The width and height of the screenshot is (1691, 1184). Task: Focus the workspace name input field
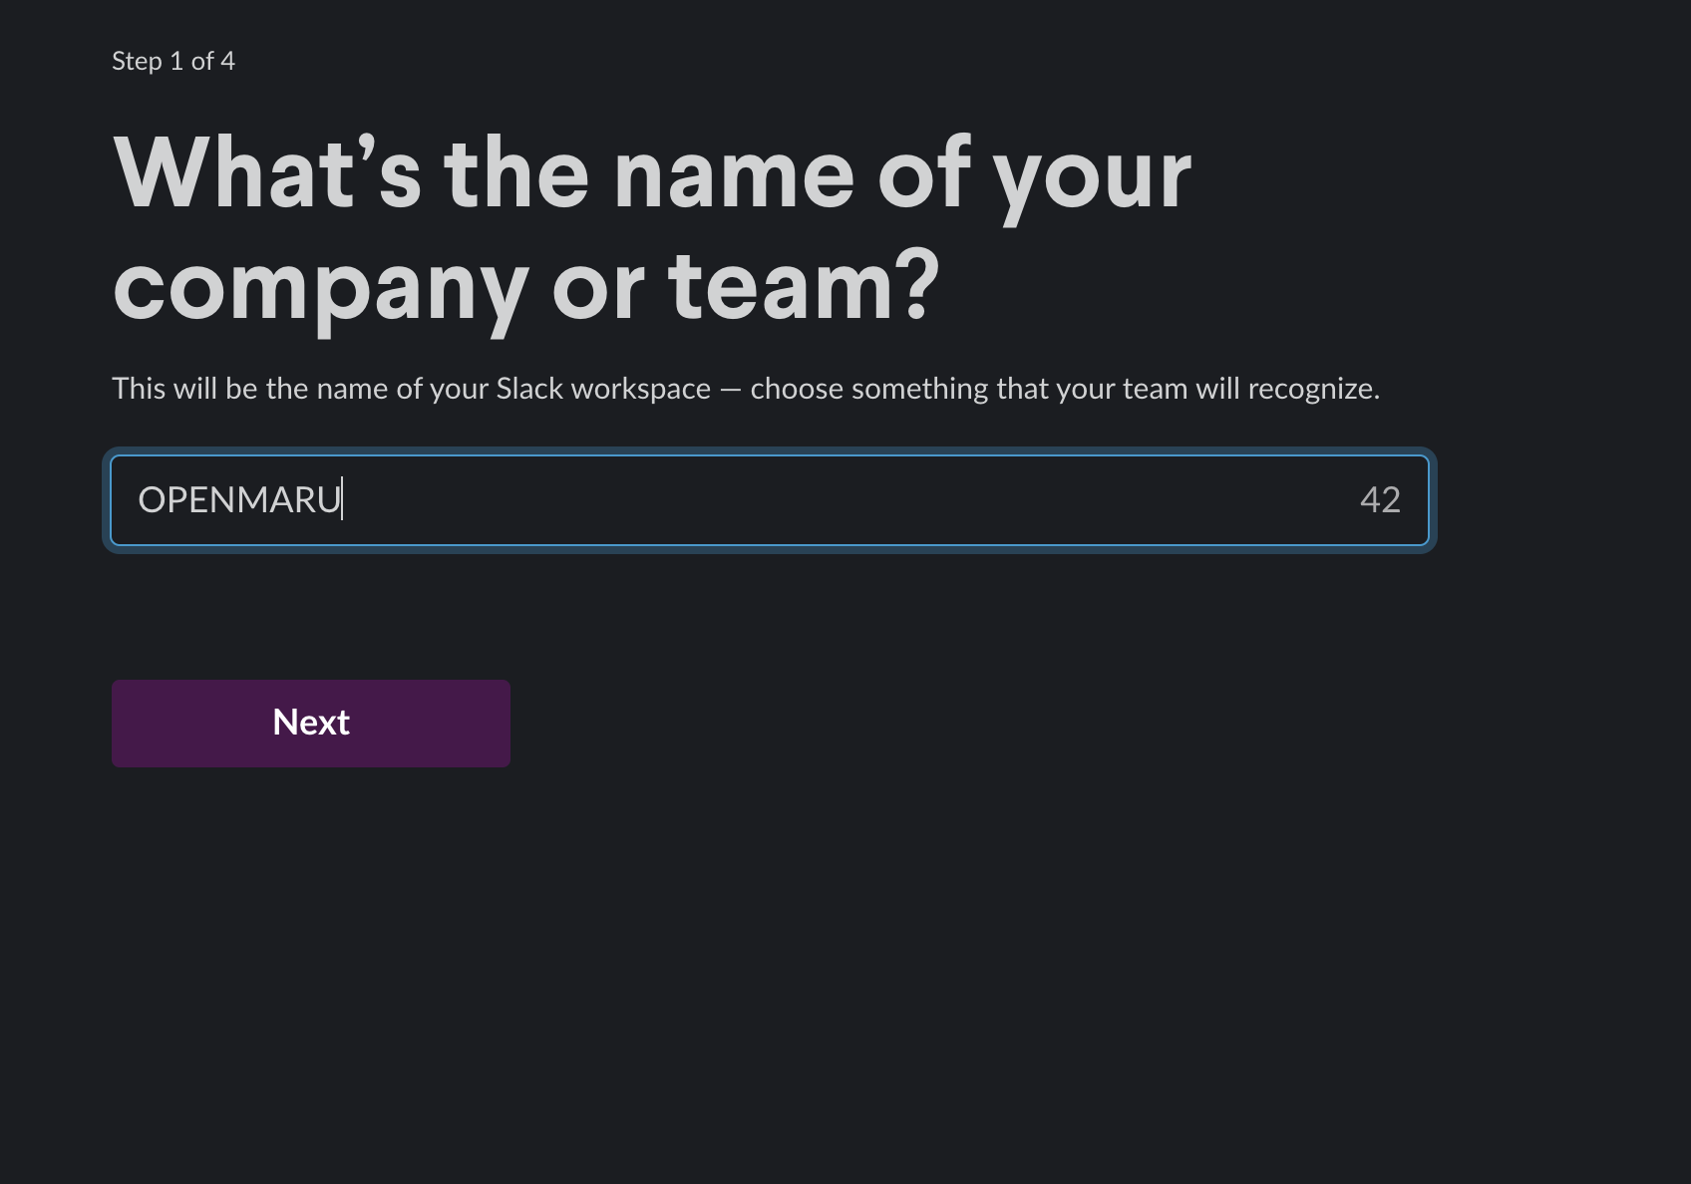coord(768,499)
